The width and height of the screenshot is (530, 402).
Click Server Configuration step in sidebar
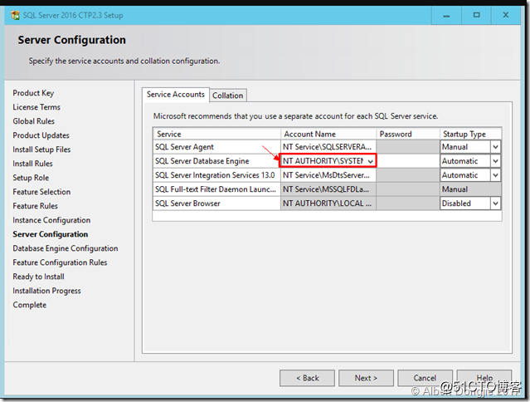pos(51,234)
